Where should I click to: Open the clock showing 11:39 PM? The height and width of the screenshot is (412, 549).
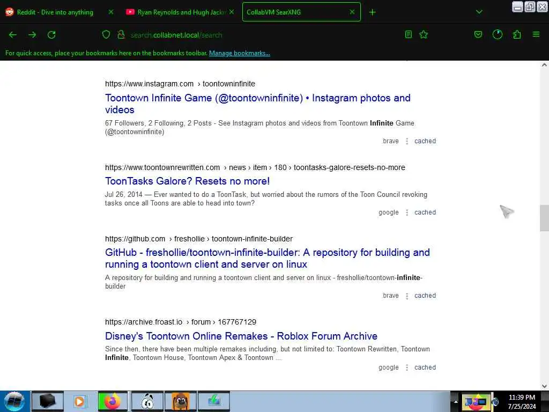(522, 401)
